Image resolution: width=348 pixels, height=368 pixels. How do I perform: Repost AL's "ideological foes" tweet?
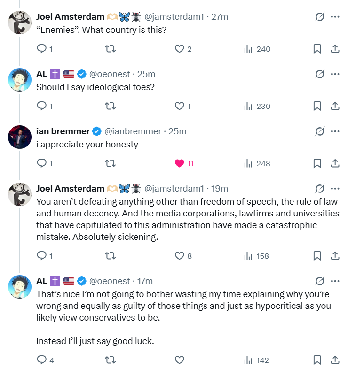(111, 106)
